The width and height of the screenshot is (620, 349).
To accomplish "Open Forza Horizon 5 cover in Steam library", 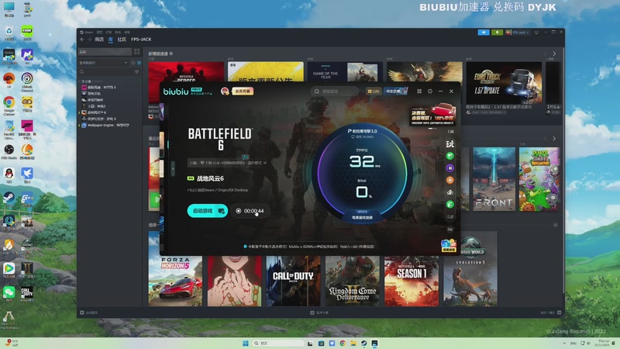I will 175,281.
